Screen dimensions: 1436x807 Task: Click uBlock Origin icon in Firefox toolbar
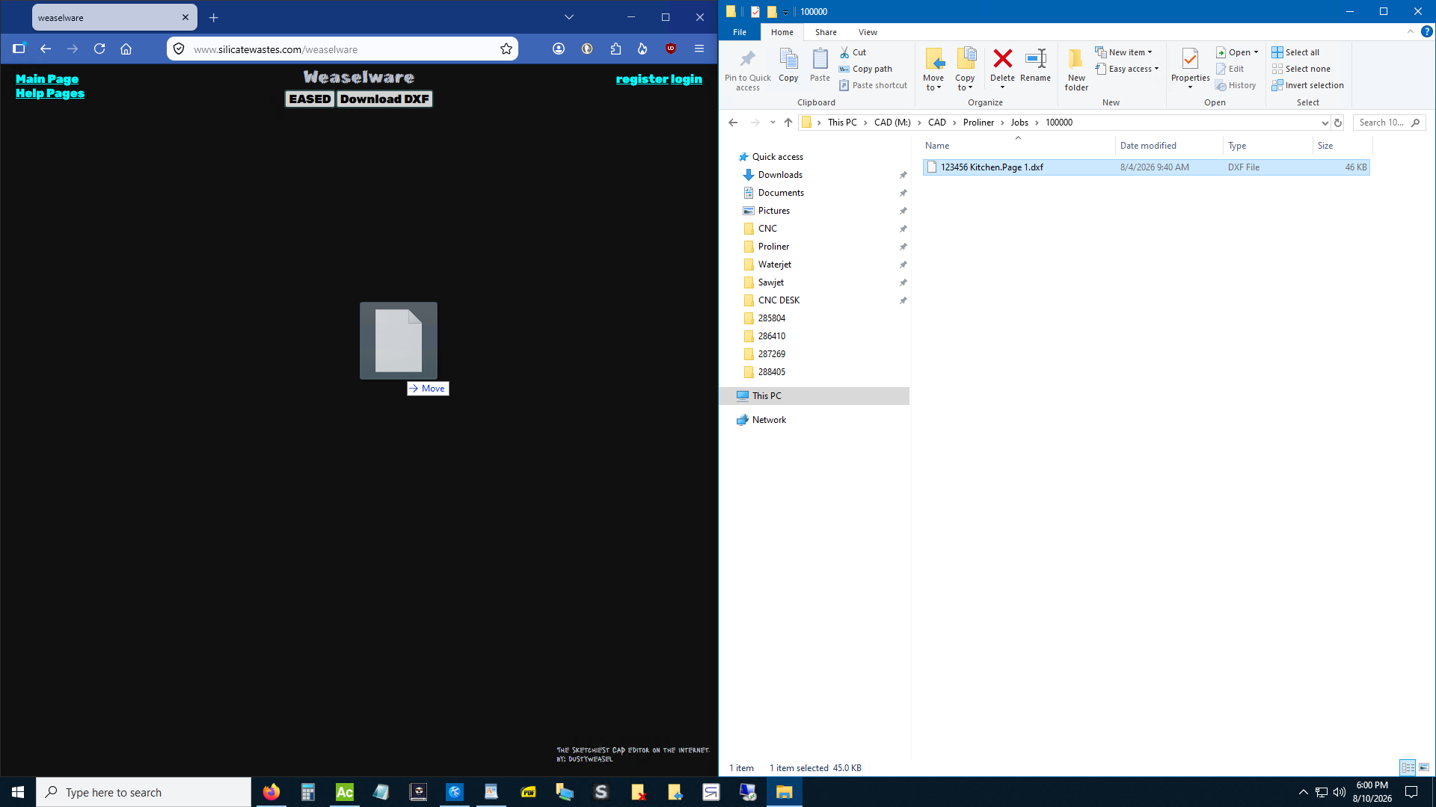tap(671, 49)
